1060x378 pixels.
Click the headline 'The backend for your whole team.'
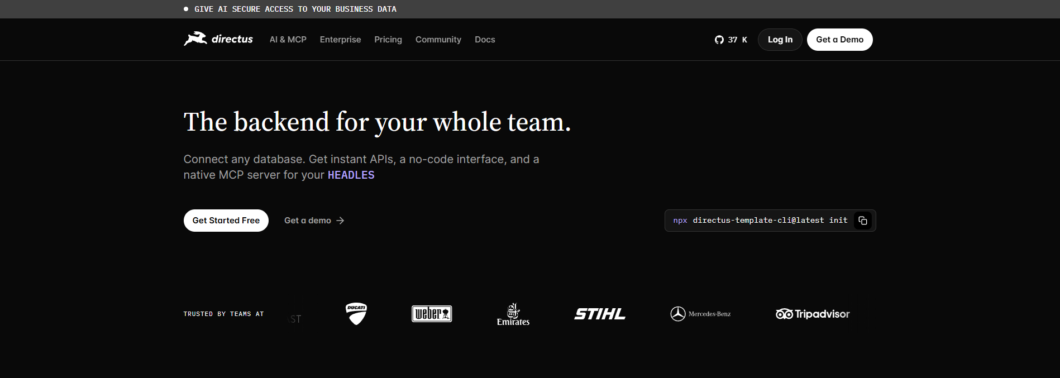(x=378, y=122)
